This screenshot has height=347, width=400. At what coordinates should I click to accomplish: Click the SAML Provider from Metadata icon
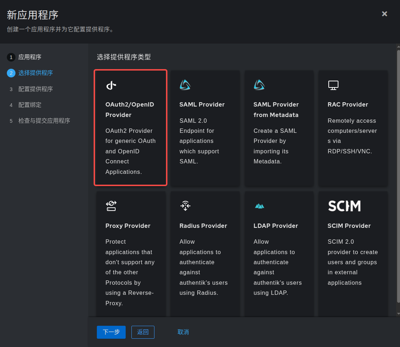pyautogui.click(x=259, y=85)
